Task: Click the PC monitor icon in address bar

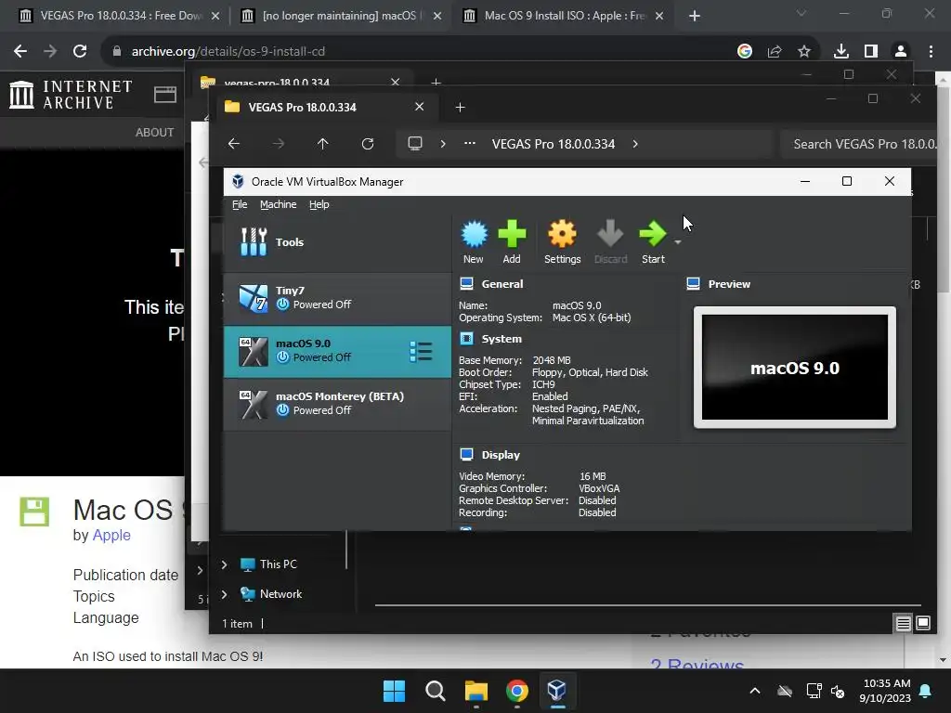Action: click(x=415, y=144)
